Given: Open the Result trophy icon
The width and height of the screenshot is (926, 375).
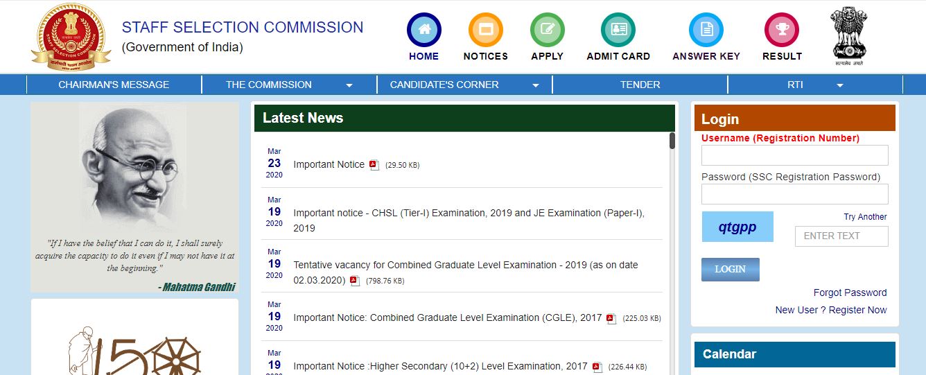Looking at the screenshot, I should coord(782,30).
